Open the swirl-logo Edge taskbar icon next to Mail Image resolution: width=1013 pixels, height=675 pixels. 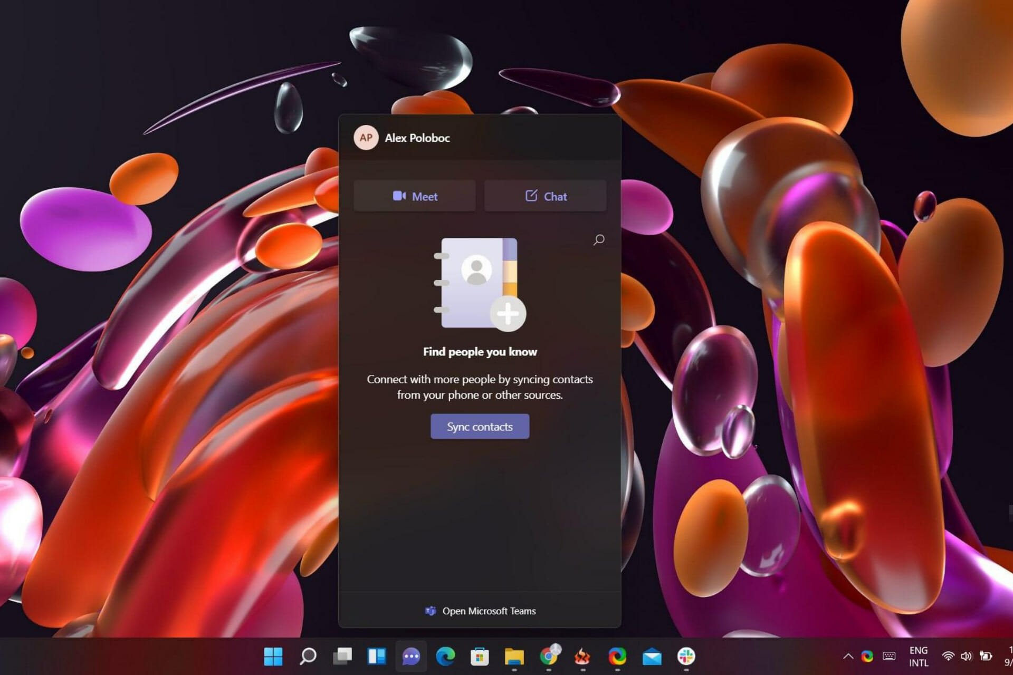pyautogui.click(x=617, y=657)
